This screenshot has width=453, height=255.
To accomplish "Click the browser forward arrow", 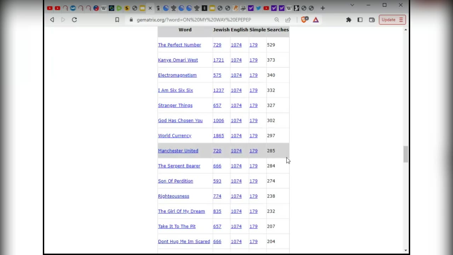I will 63,20.
